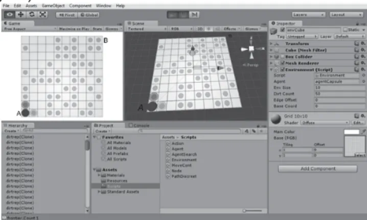This screenshot has width=367, height=220.
Task: Open the Layers dropdown
Action: [x=309, y=14]
